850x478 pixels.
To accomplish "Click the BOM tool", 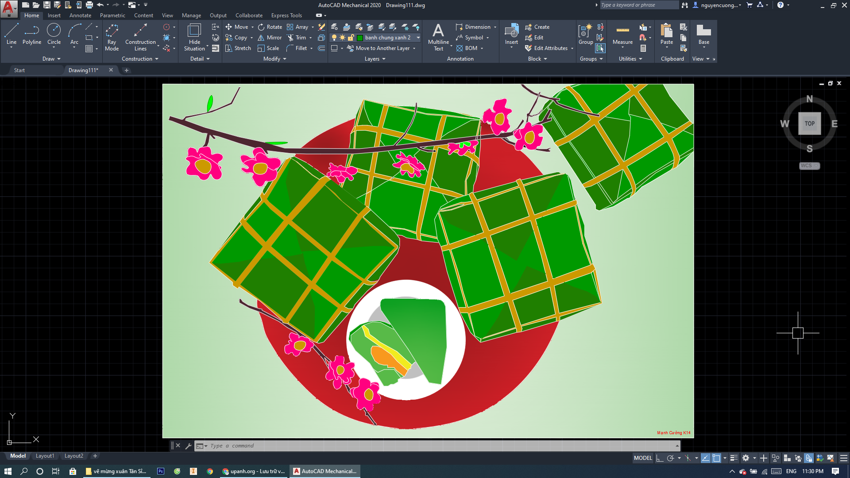I will [x=467, y=48].
